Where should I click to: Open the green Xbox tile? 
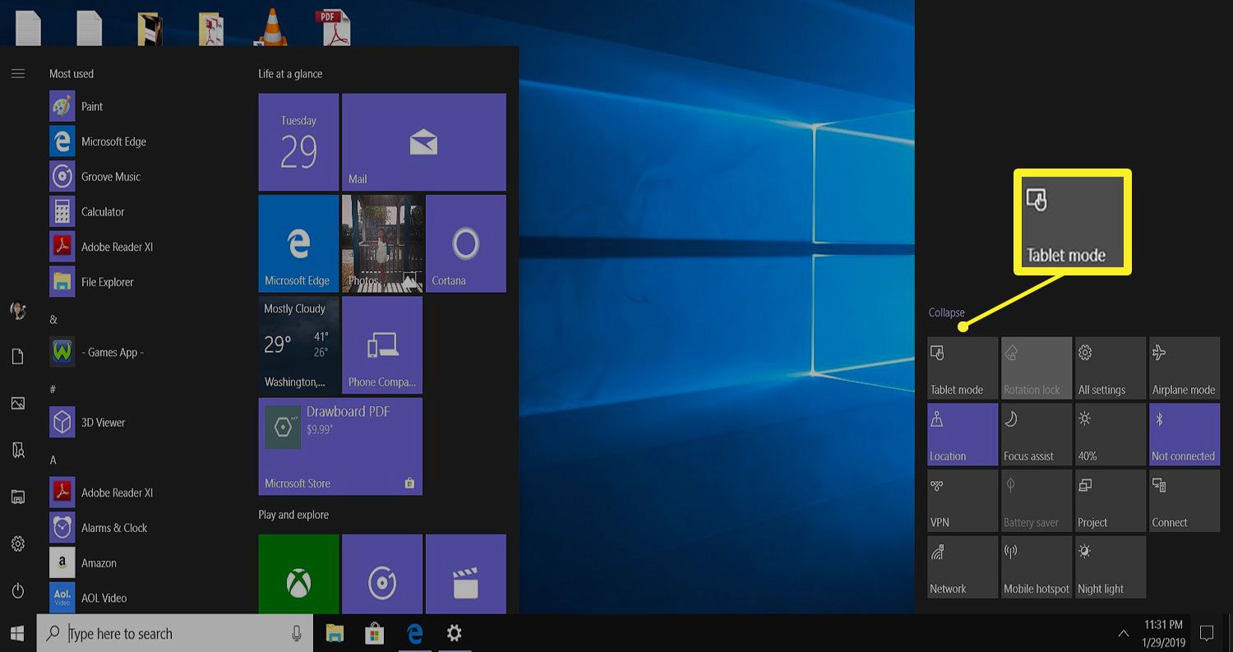[298, 574]
